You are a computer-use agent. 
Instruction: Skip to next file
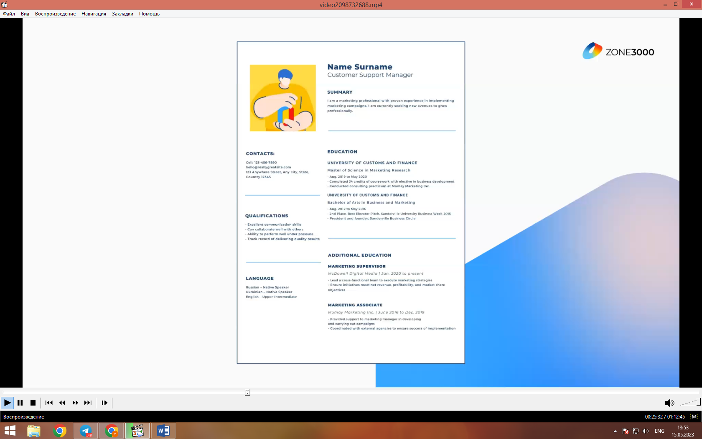click(x=88, y=403)
